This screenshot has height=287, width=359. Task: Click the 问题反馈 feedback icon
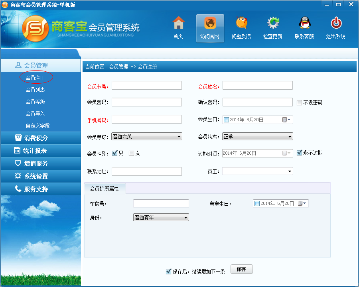click(241, 23)
